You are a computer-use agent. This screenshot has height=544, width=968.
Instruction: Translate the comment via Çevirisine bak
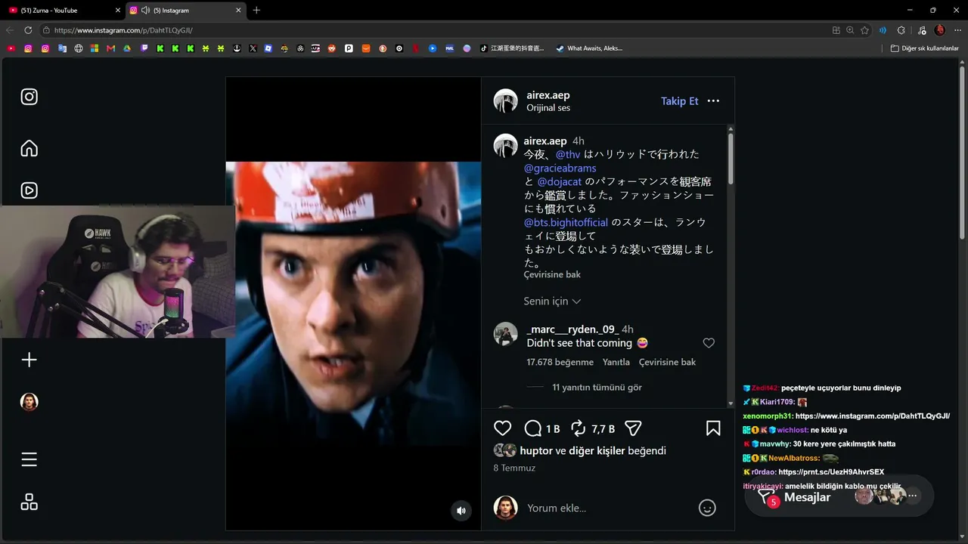[x=668, y=362]
